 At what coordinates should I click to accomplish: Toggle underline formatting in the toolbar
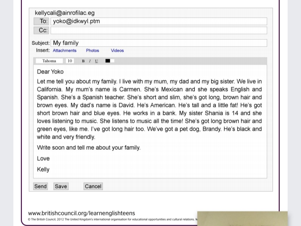[97, 61]
